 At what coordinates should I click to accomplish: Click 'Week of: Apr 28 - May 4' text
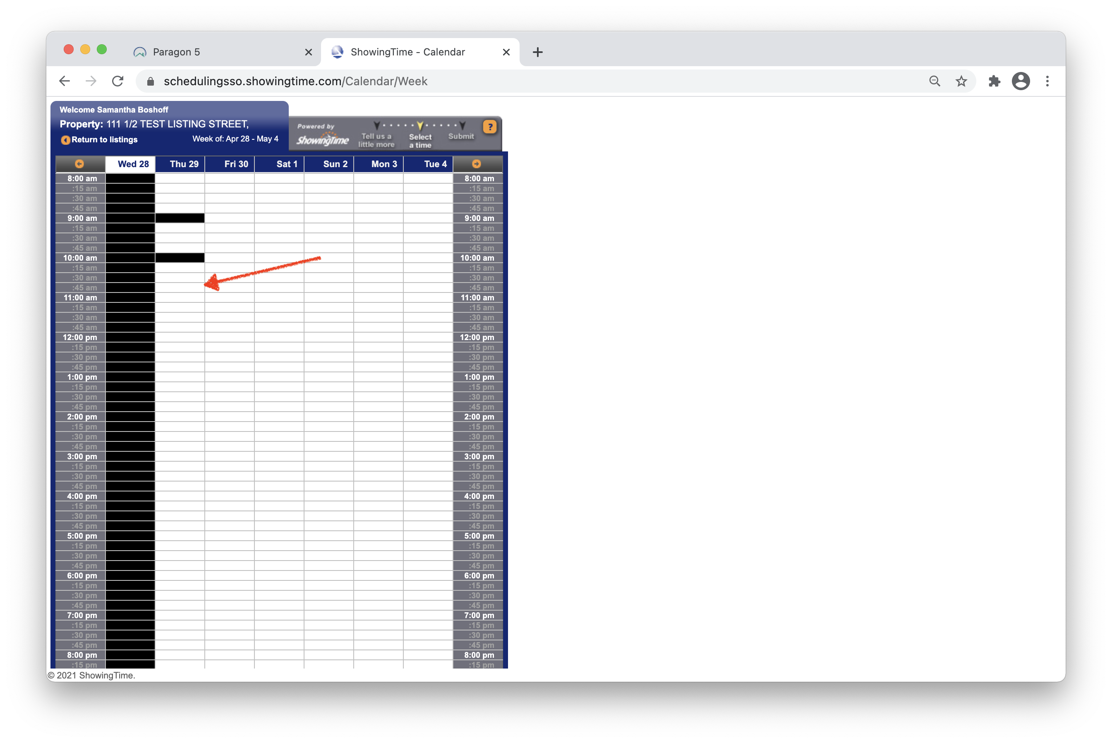[235, 139]
